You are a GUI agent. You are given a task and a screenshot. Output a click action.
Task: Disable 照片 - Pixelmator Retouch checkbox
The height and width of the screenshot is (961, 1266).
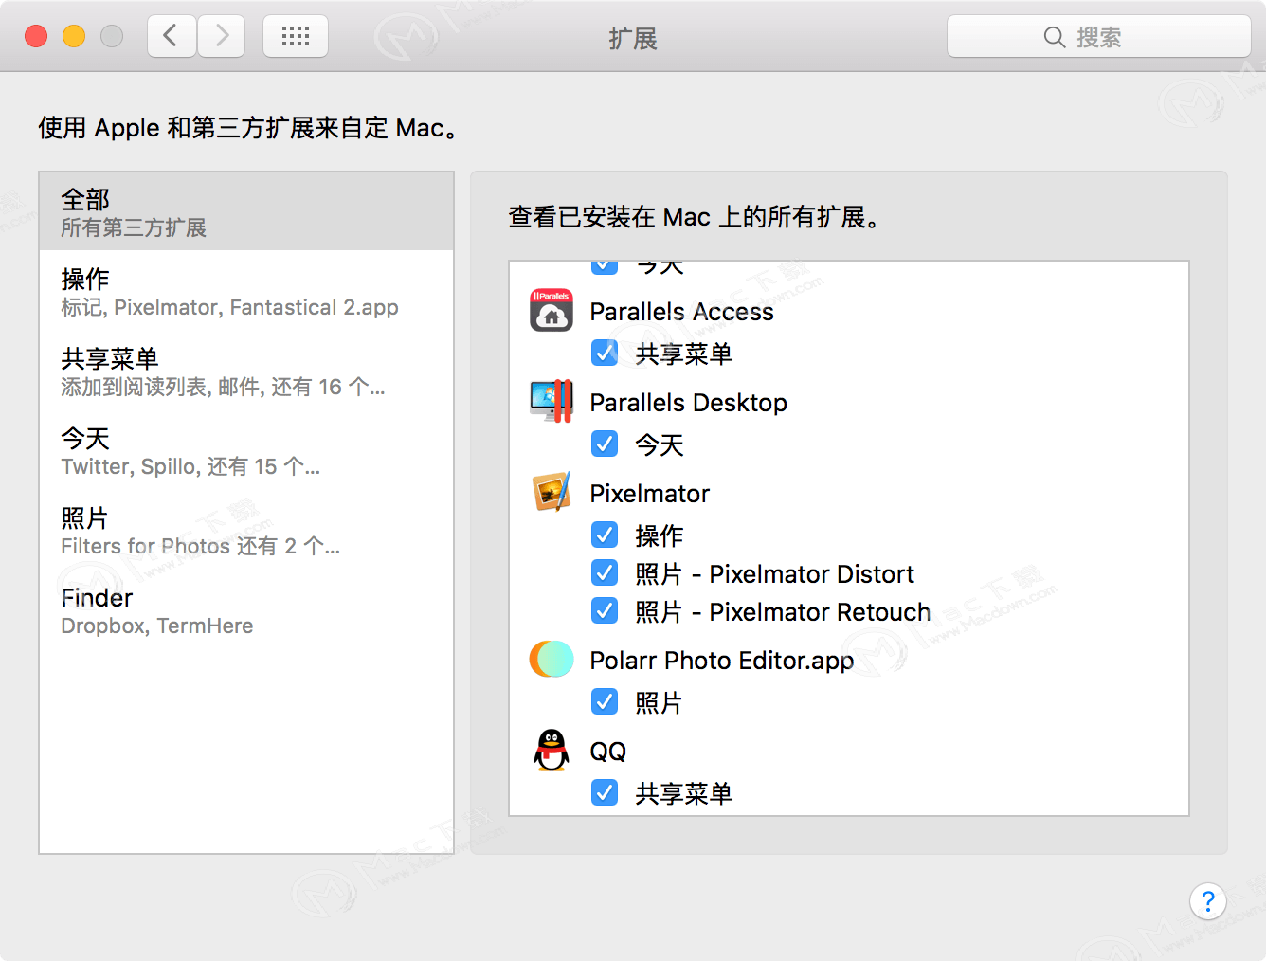tap(605, 610)
